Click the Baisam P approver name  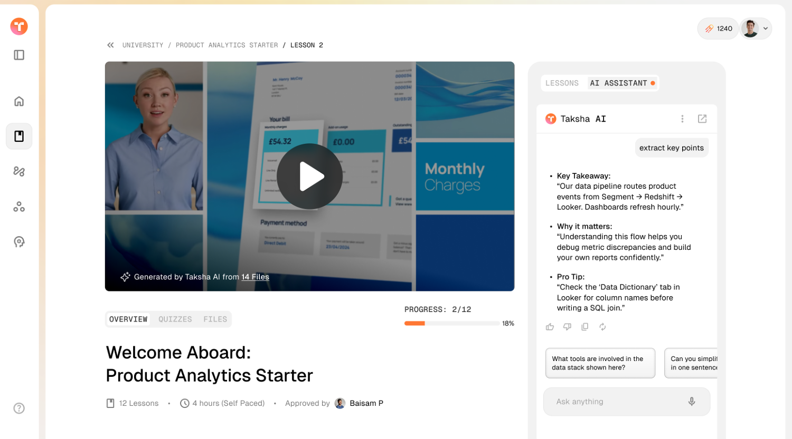(366, 403)
